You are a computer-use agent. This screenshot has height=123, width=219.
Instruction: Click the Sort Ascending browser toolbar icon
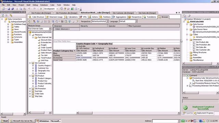pos(45,21)
